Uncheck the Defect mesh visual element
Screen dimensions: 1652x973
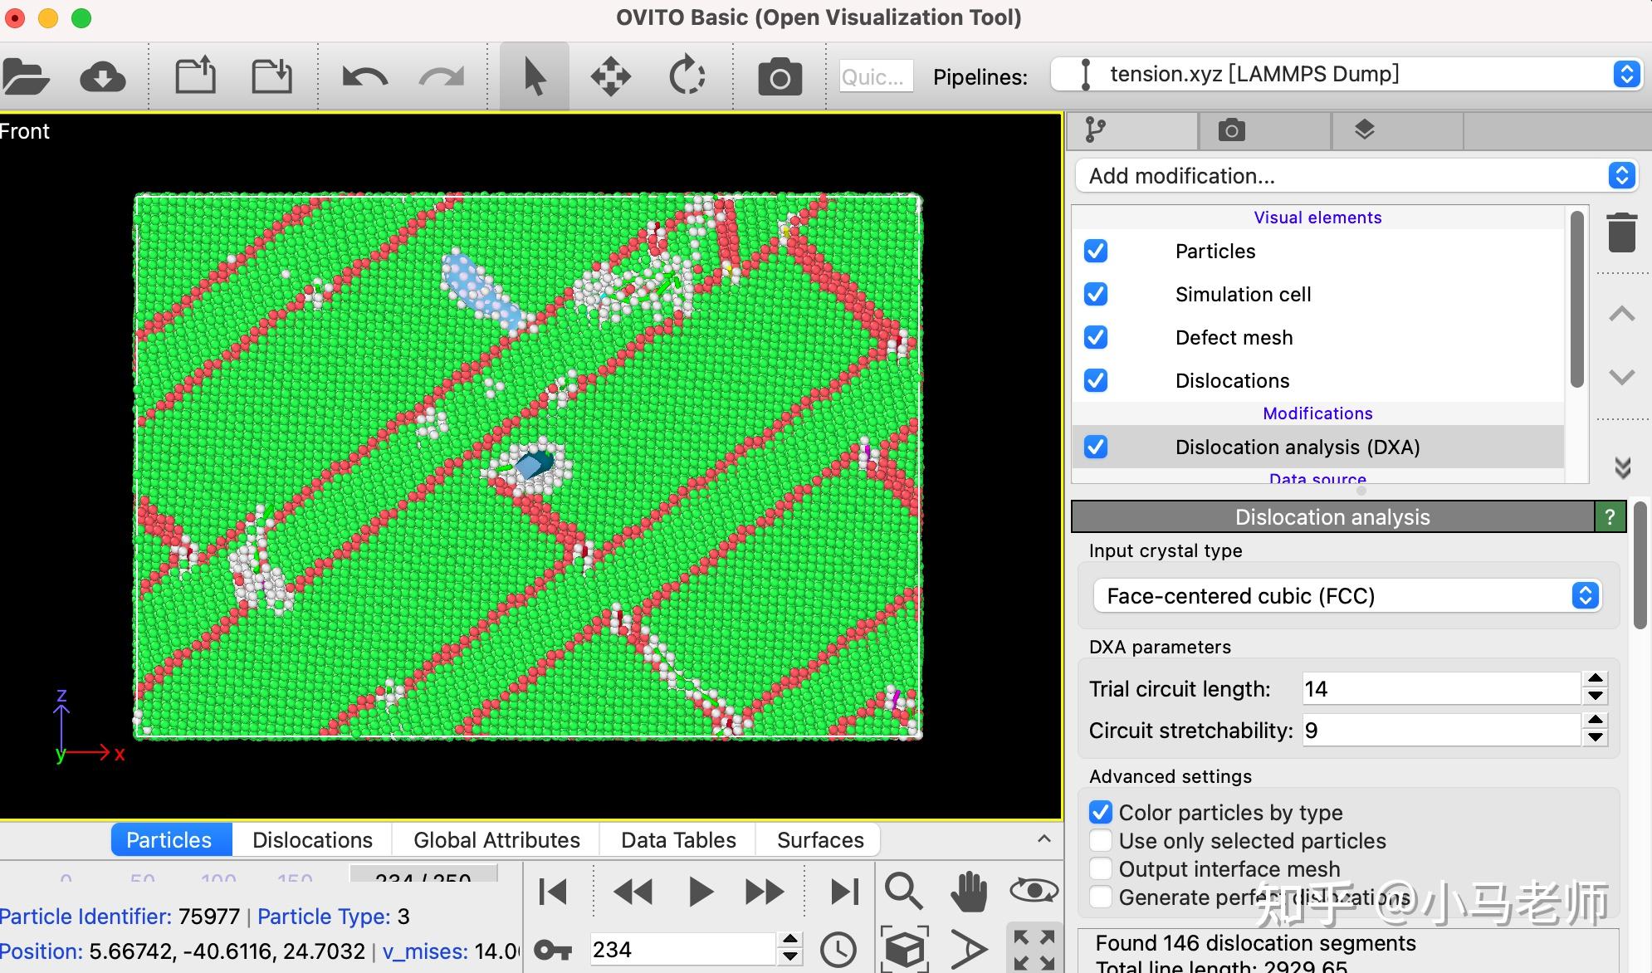(x=1096, y=337)
